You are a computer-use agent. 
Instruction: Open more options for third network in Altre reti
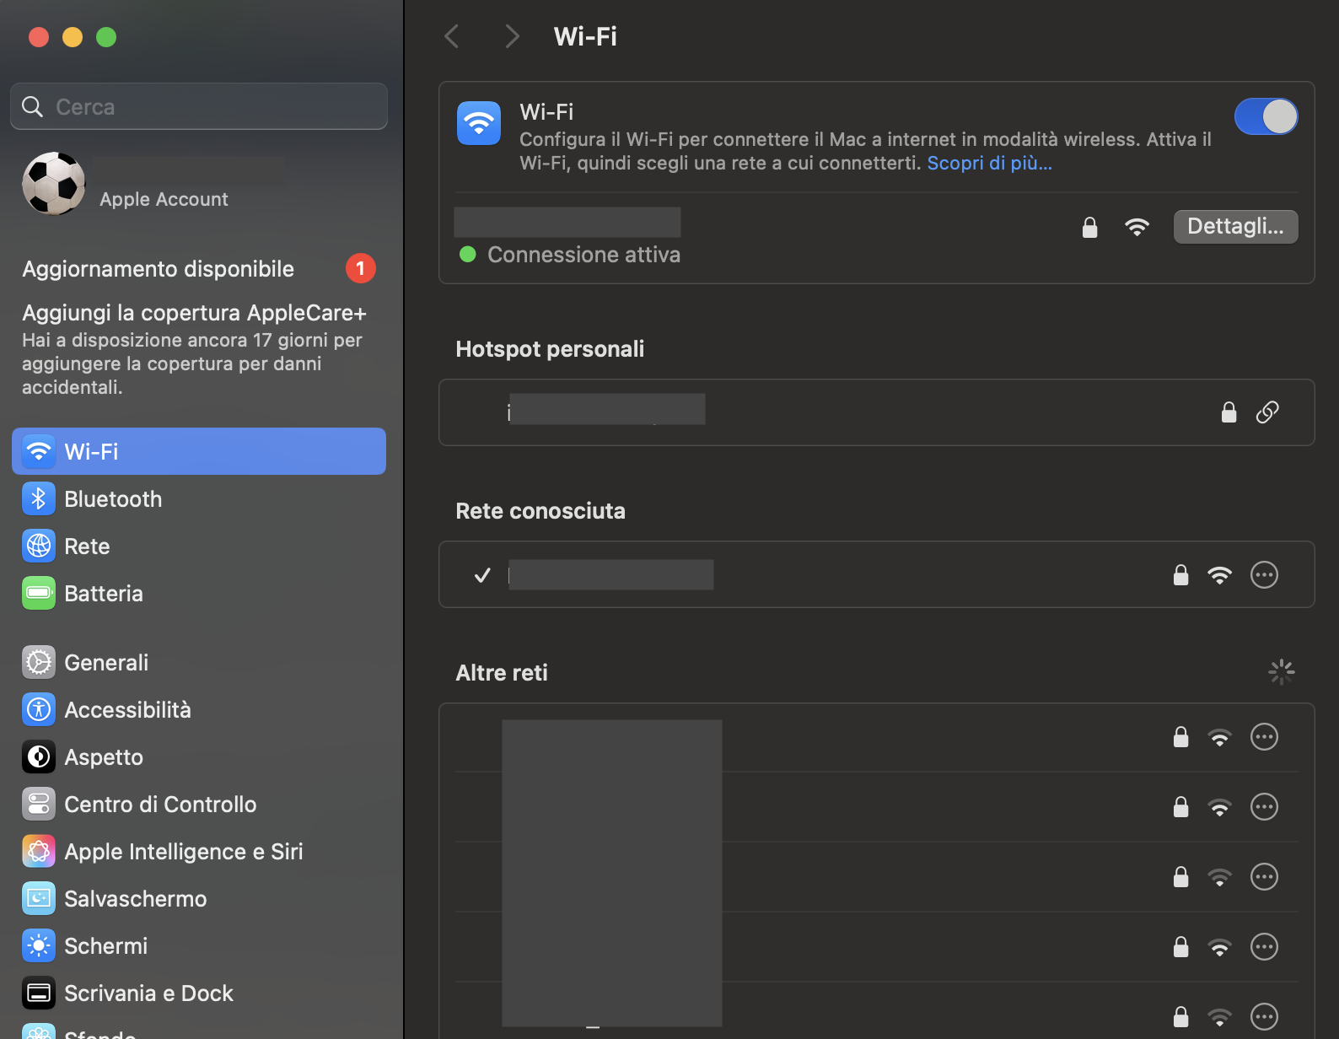[1264, 876]
